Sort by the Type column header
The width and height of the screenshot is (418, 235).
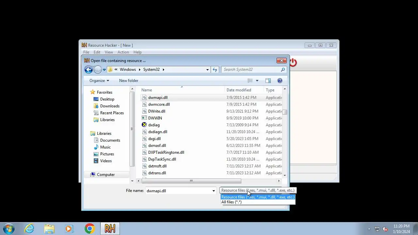coord(273,90)
